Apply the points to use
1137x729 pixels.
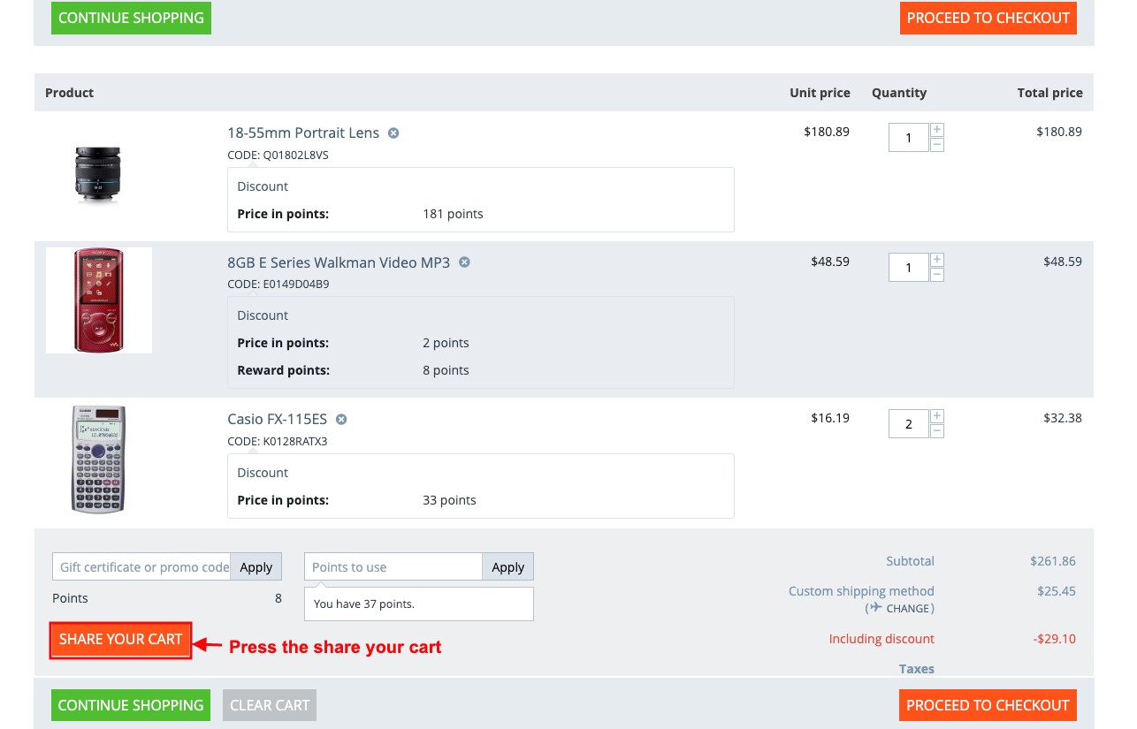pyautogui.click(x=508, y=567)
